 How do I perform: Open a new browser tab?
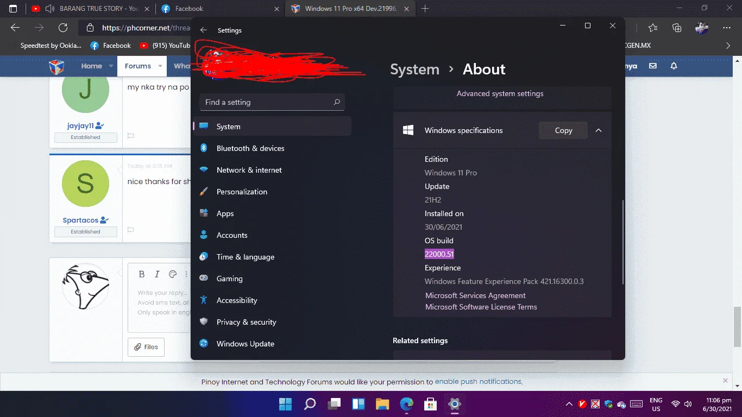425,9
